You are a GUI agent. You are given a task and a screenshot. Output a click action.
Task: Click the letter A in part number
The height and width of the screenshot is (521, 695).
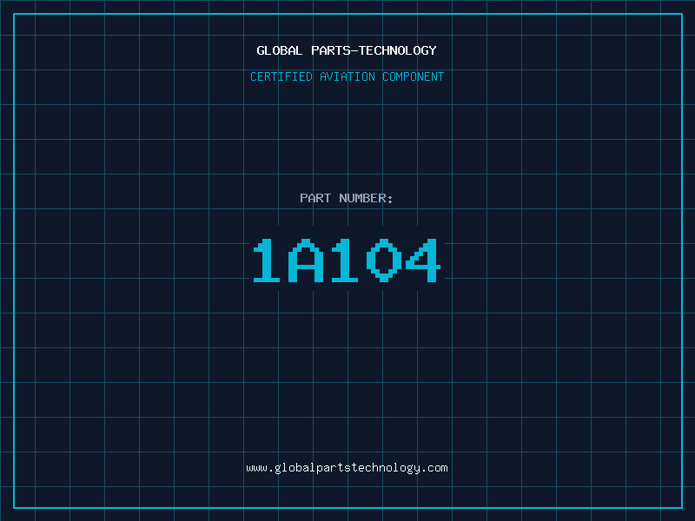pyautogui.click(x=308, y=261)
